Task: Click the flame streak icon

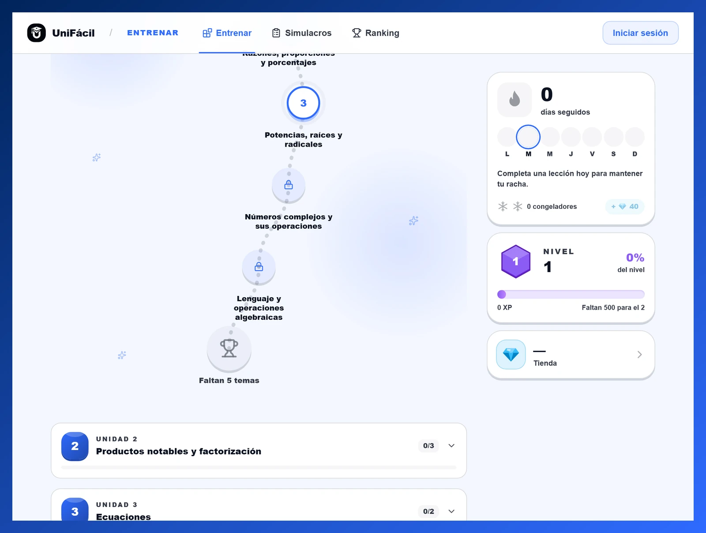Action: click(x=514, y=99)
